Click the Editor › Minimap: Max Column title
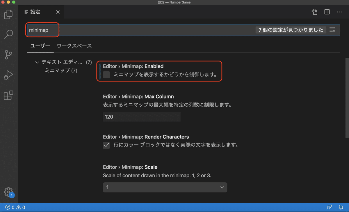The width and height of the screenshot is (349, 212). pos(138,96)
